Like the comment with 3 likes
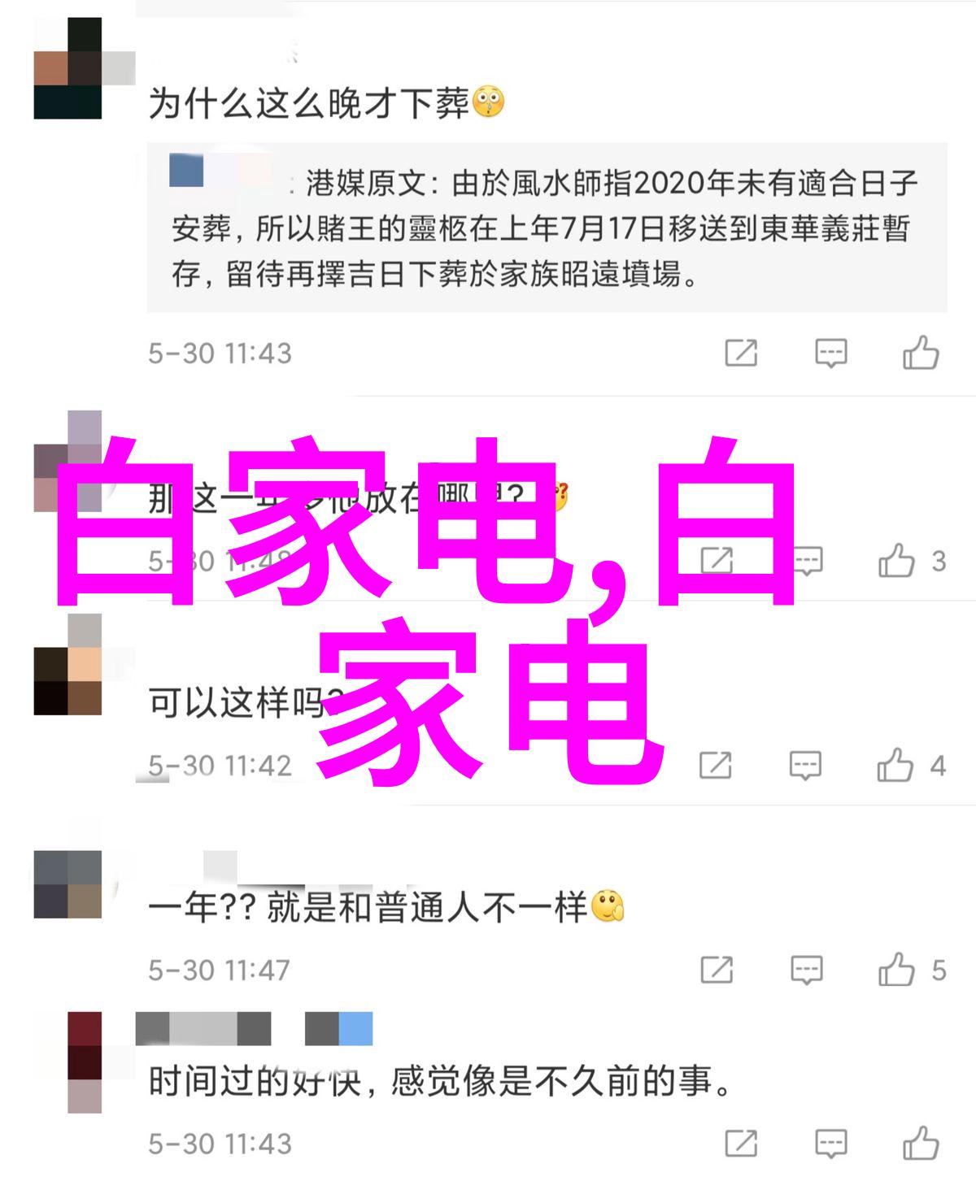Image resolution: width=976 pixels, height=1181 pixels. pos(897,561)
